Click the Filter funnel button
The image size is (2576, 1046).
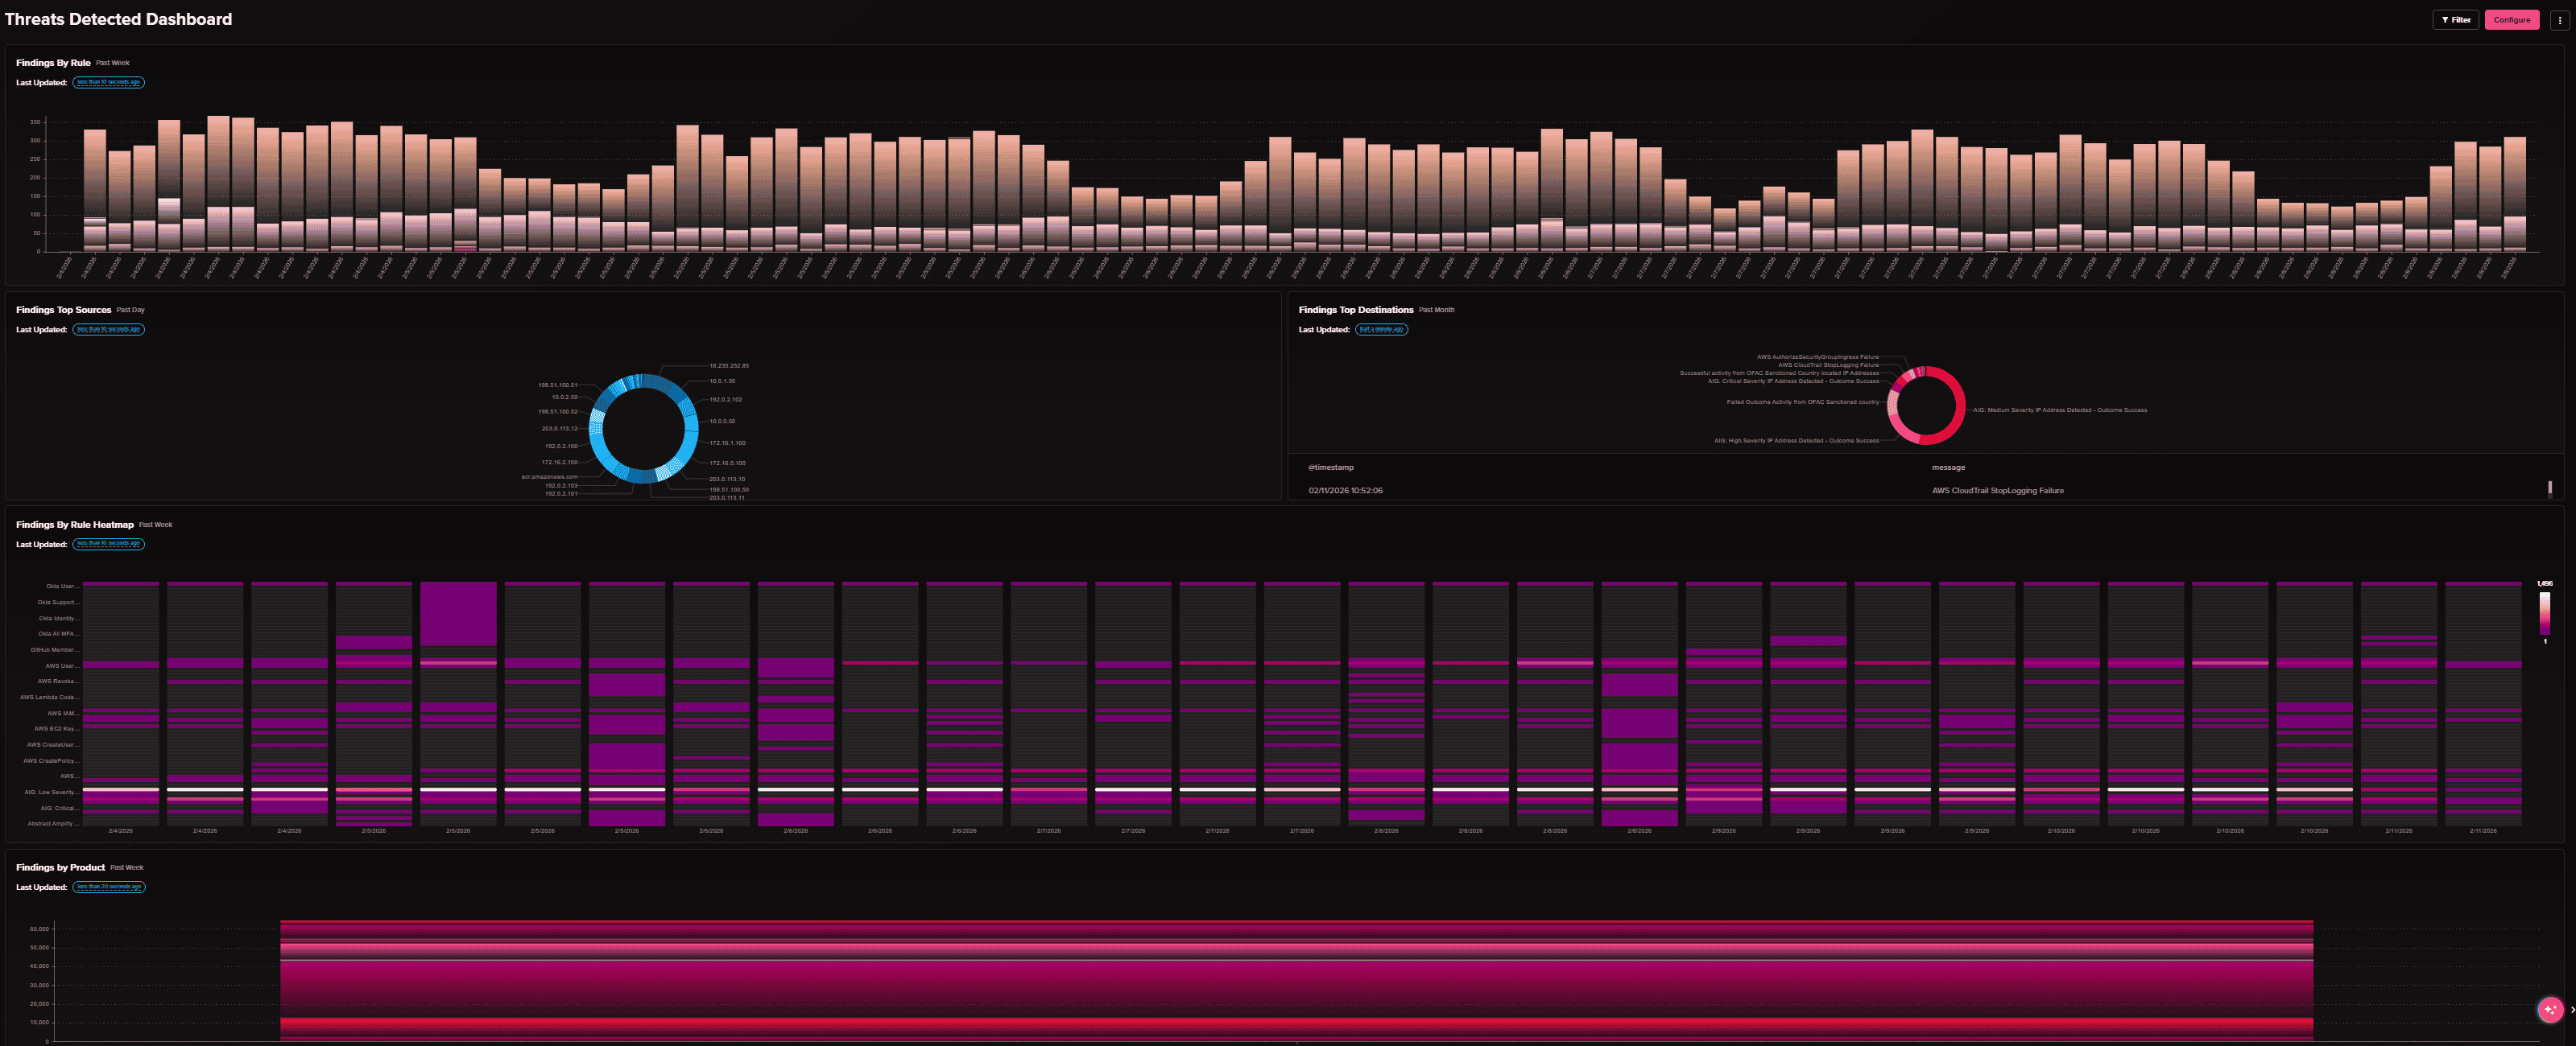(2455, 20)
